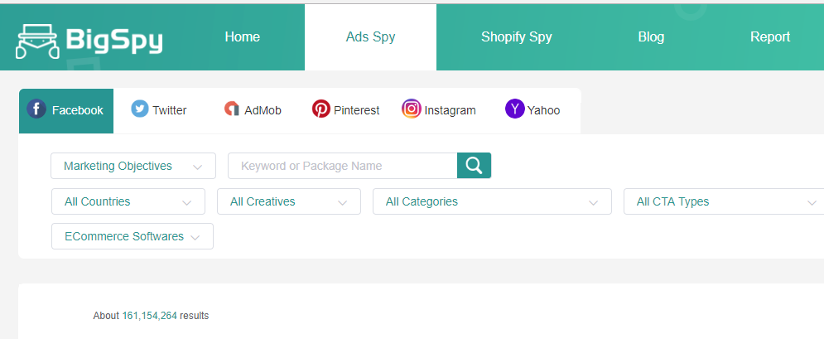The height and width of the screenshot is (339, 824).
Task: Click the purple Yahoo icon
Action: [515, 109]
